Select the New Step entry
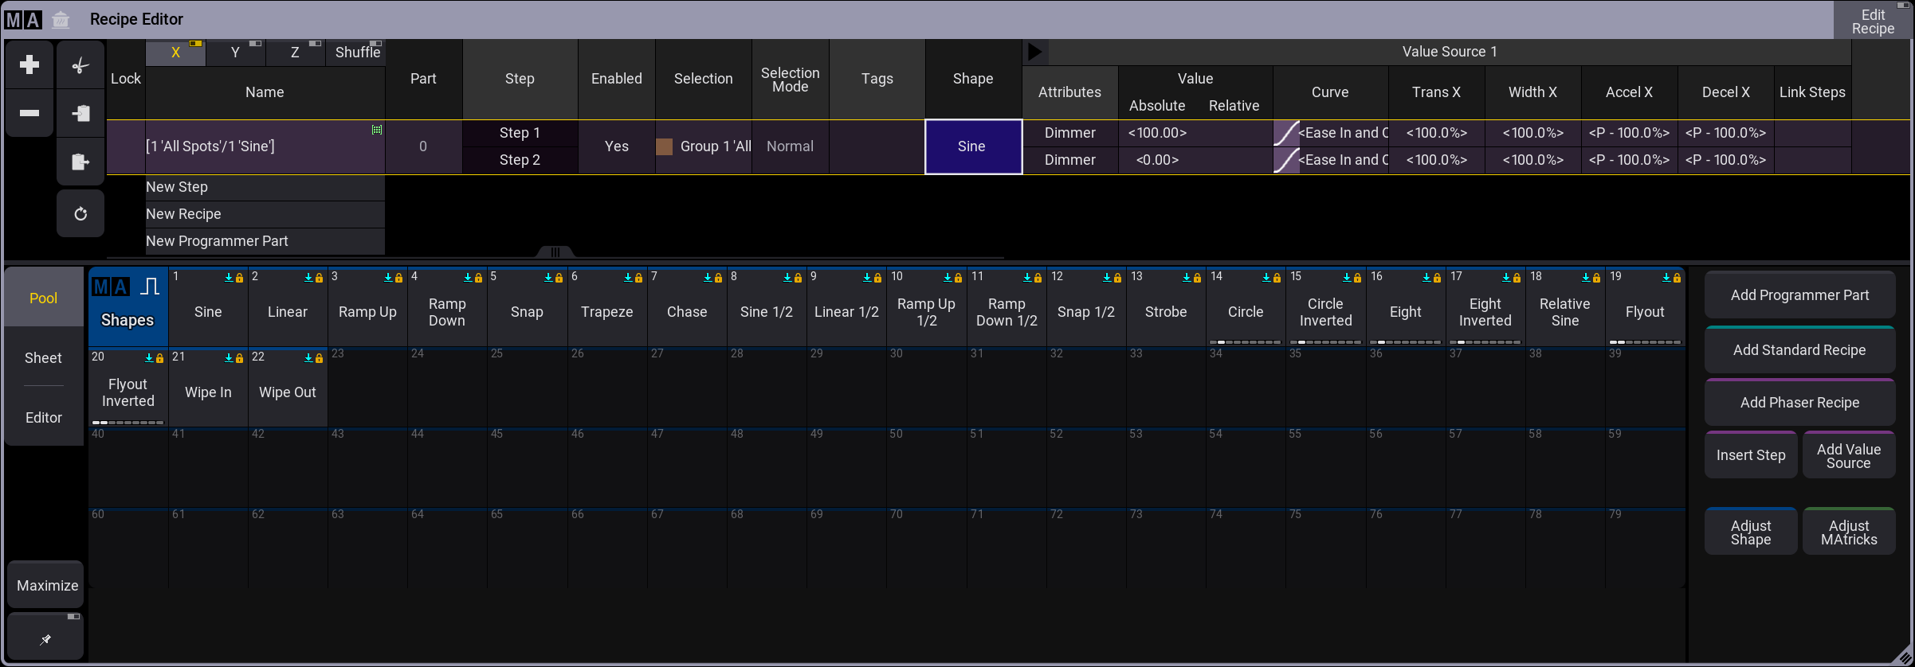The width and height of the screenshot is (1915, 667). click(x=265, y=187)
